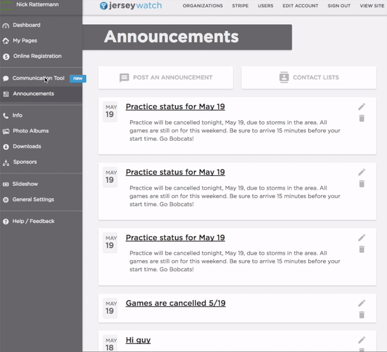Click the May 19 date box on Games are cancelled
The height and width of the screenshot is (352, 387).
[x=110, y=308]
